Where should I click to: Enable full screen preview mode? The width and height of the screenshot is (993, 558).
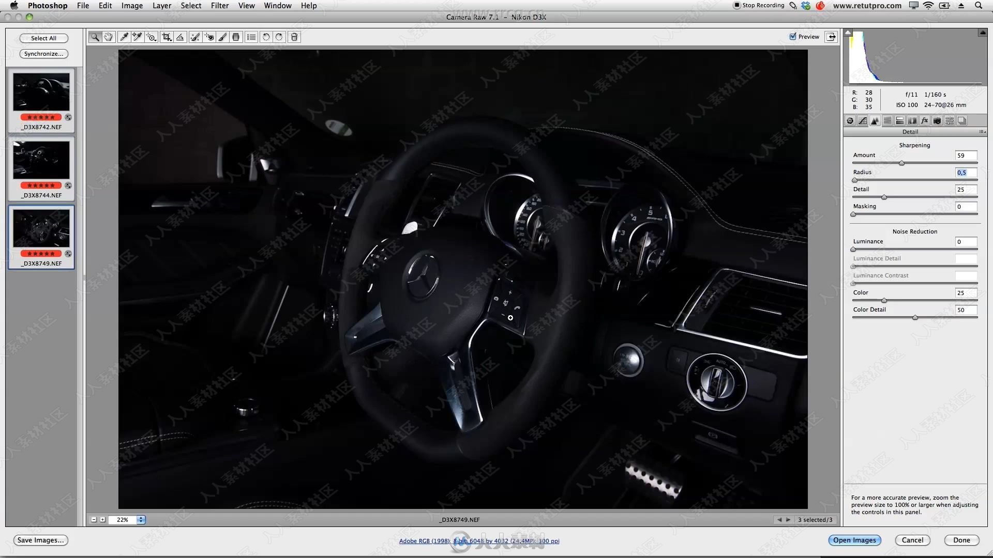tap(833, 36)
